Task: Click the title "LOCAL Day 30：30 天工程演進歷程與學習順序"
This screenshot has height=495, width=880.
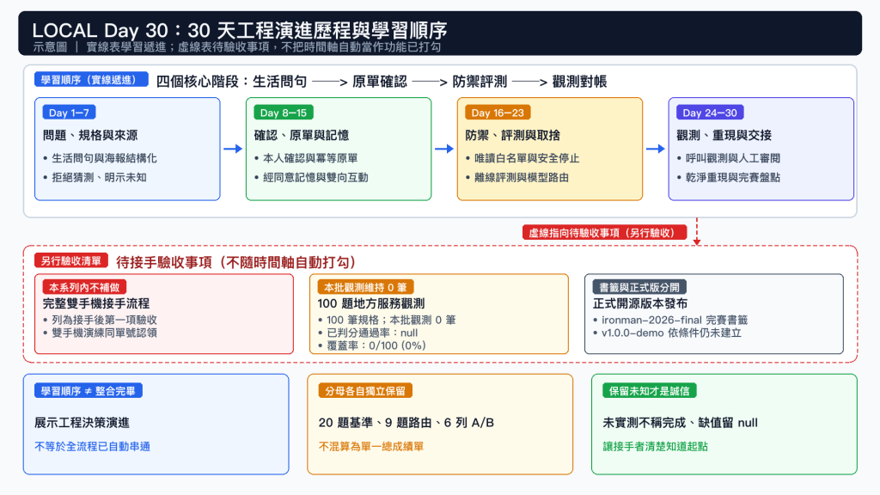Action: [x=240, y=29]
